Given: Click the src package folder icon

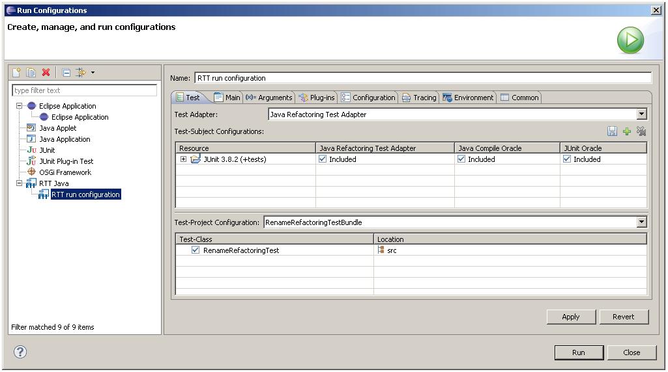Looking at the screenshot, I should 381,250.
